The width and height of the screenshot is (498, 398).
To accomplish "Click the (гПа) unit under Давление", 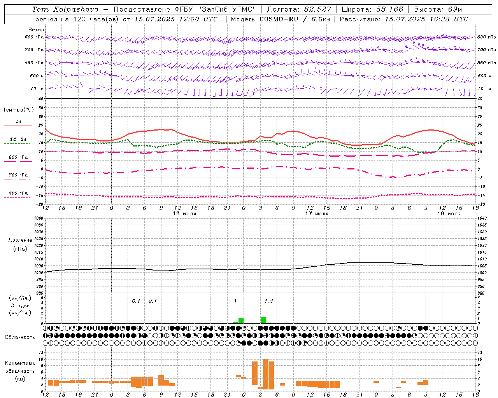I will (x=19, y=249).
